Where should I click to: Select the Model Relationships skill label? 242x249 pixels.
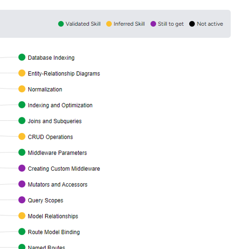click(x=53, y=216)
